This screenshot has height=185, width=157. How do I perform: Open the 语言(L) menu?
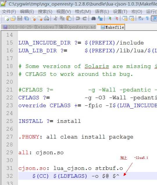[102, 12]
